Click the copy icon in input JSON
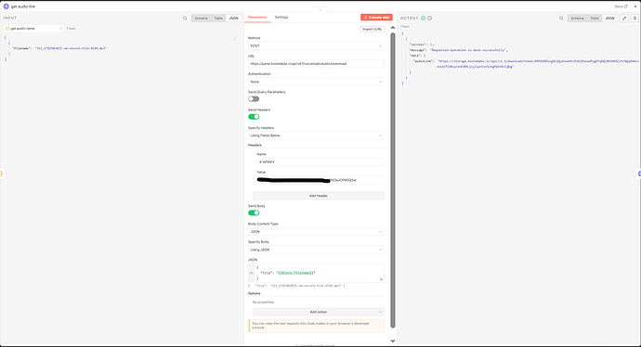This screenshot has width=641, height=347. click(x=235, y=39)
